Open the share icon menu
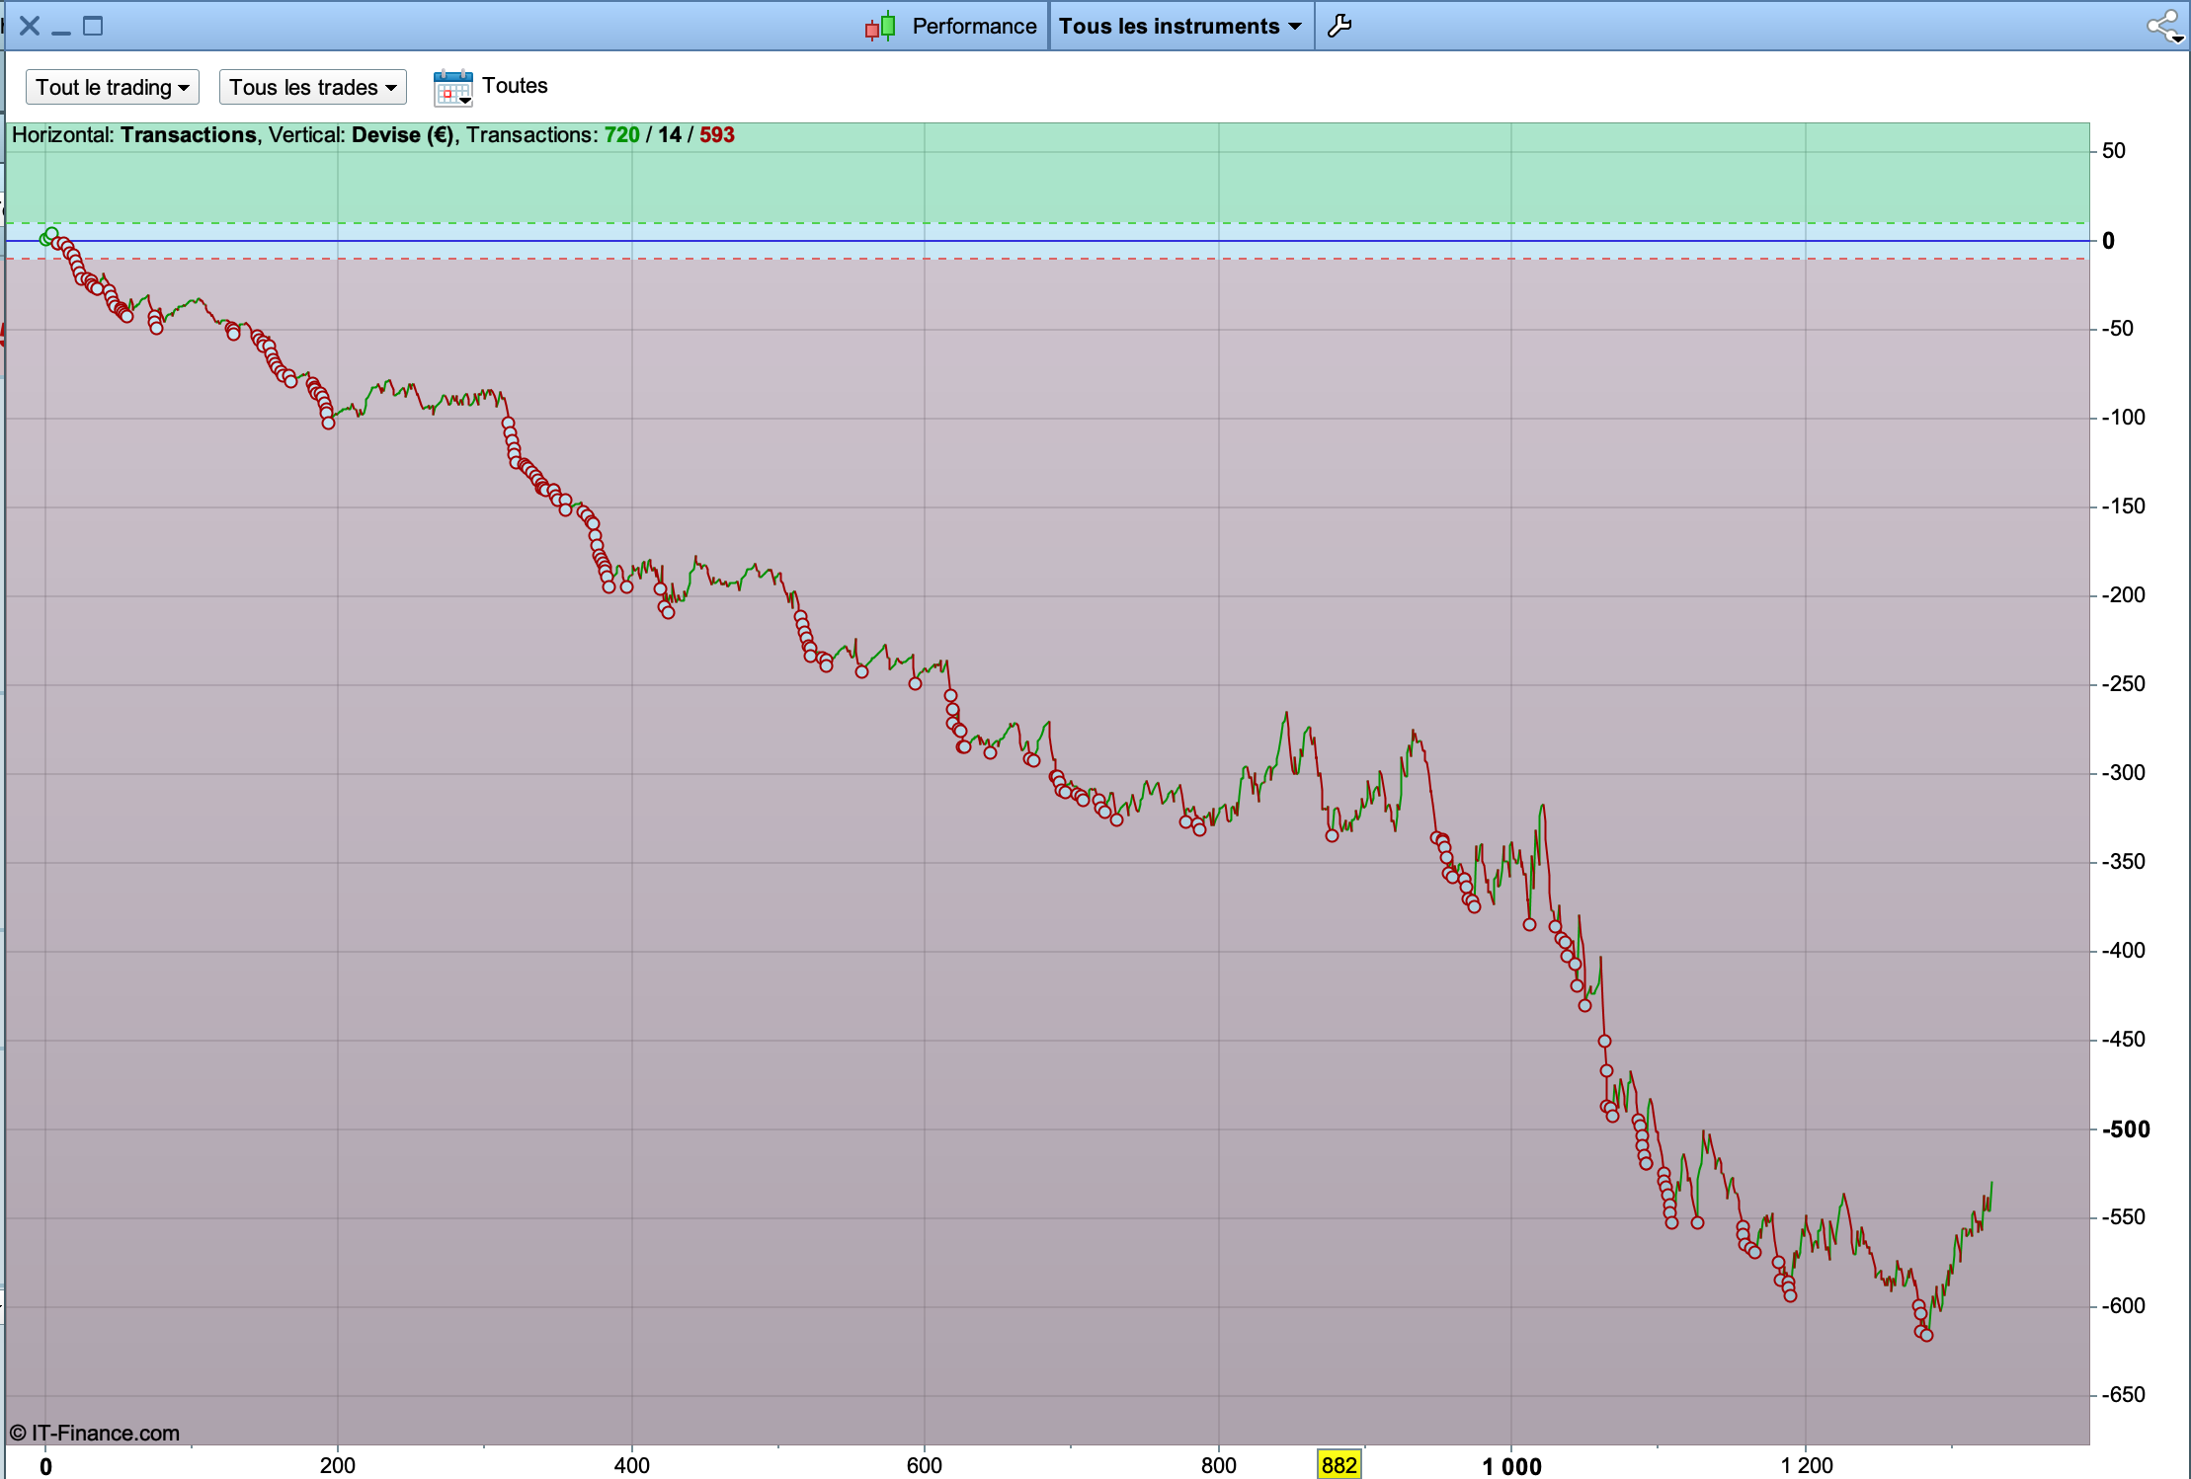The image size is (2191, 1479). coord(2163,27)
